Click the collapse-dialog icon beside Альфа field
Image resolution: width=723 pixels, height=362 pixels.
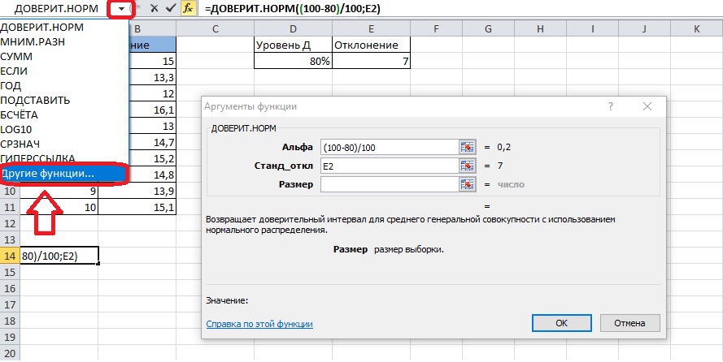(467, 147)
